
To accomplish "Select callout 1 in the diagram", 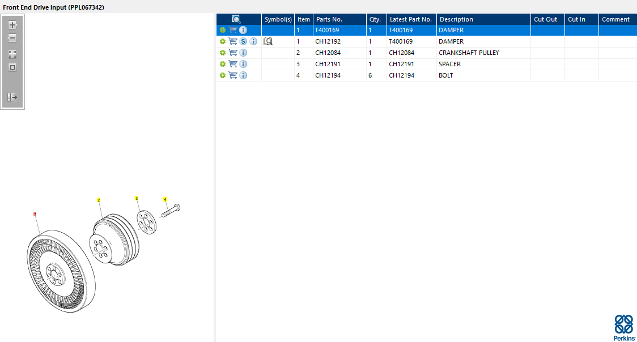I will pyautogui.click(x=35, y=214).
